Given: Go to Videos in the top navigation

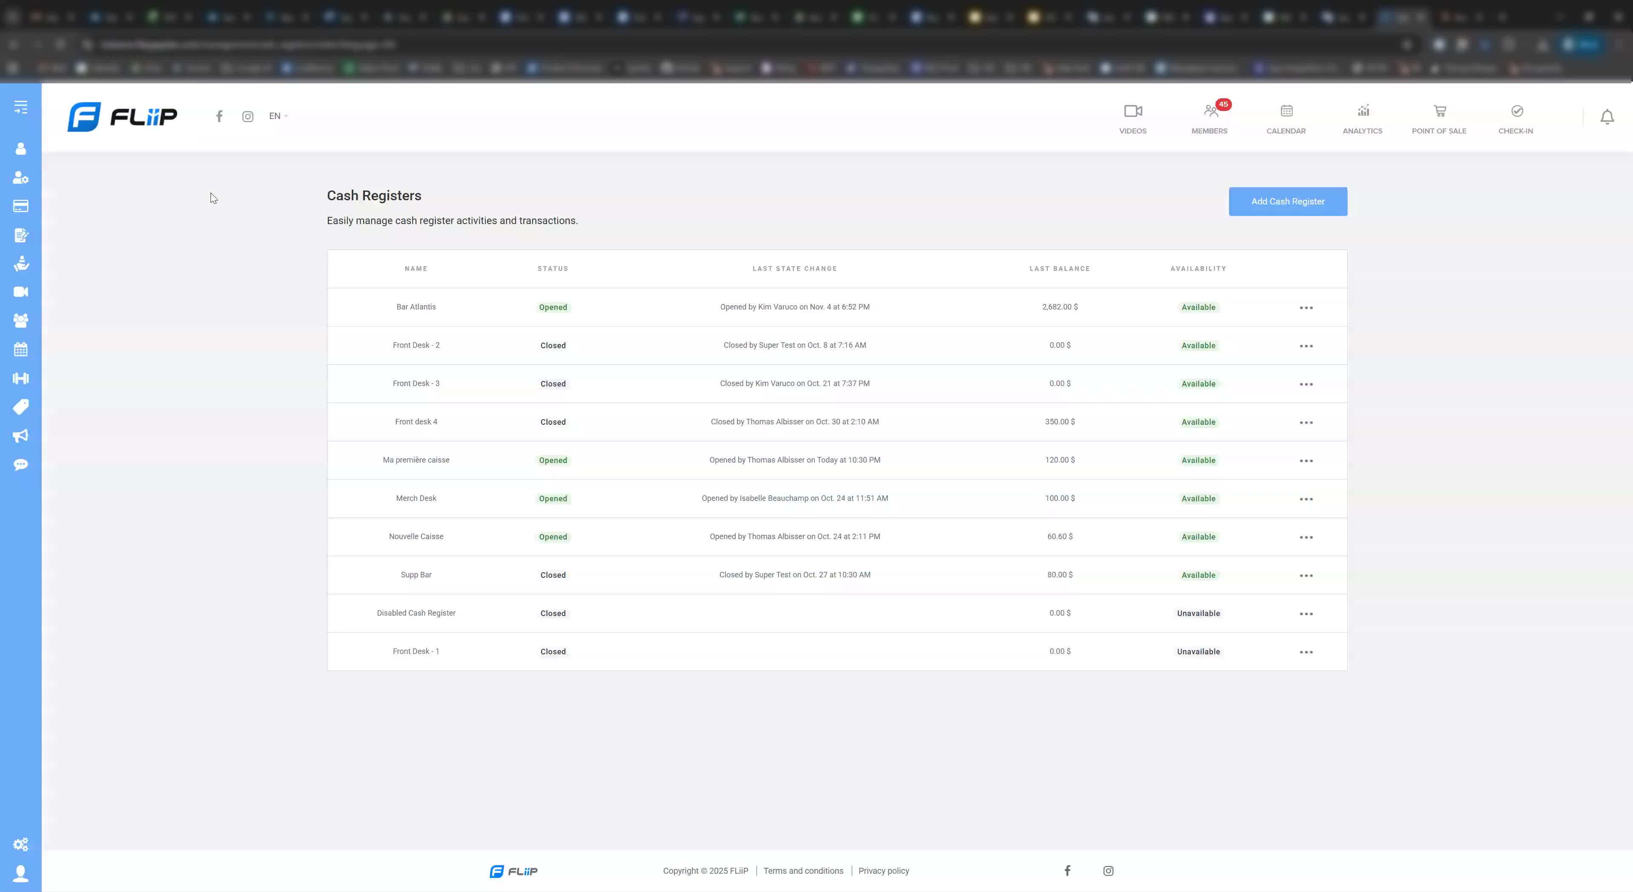Looking at the screenshot, I should pyautogui.click(x=1133, y=119).
